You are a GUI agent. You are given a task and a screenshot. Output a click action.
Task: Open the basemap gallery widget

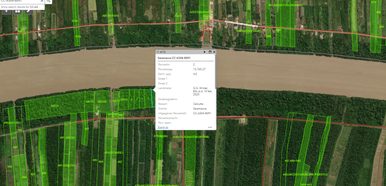(x=17, y=11)
